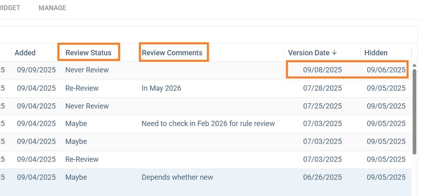Select the 06/26/2025 version date cell

click(x=322, y=177)
